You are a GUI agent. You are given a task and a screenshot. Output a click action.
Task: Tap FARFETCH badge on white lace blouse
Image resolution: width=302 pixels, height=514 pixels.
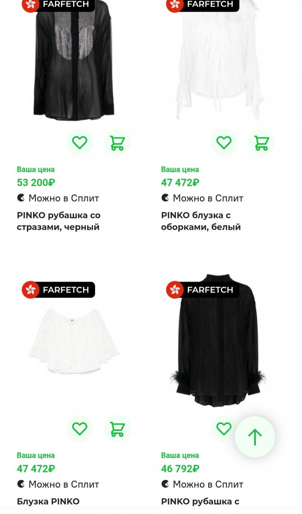(x=58, y=290)
